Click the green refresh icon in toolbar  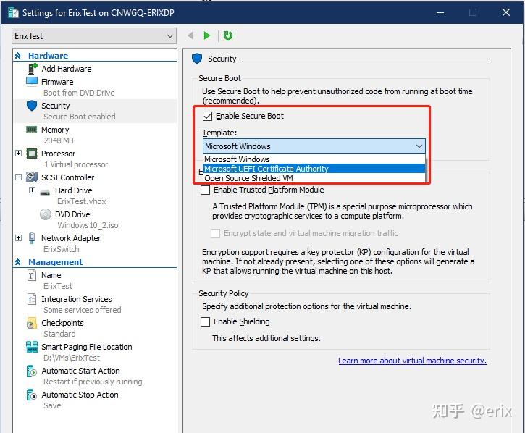(227, 35)
